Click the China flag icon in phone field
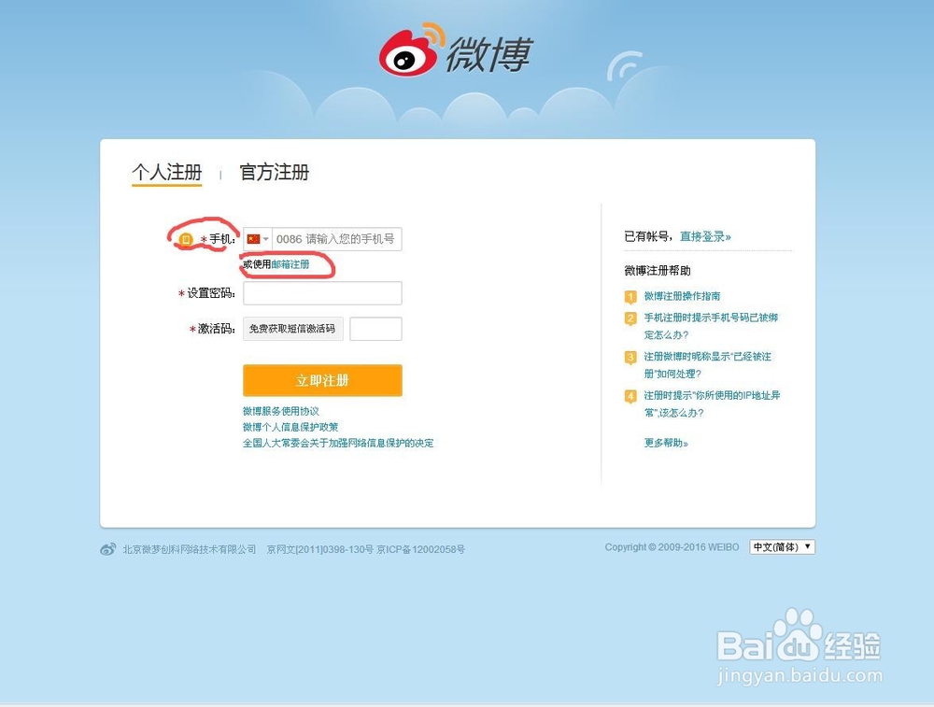The image size is (934, 707). pos(254,238)
